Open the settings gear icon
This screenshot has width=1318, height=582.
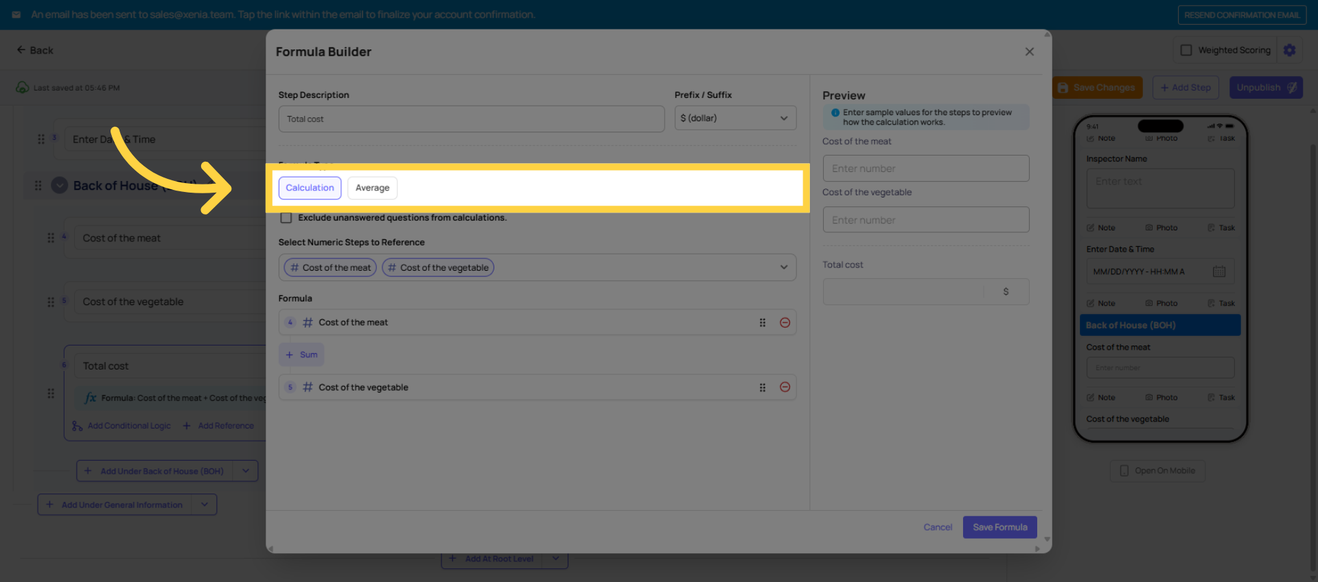[1289, 50]
